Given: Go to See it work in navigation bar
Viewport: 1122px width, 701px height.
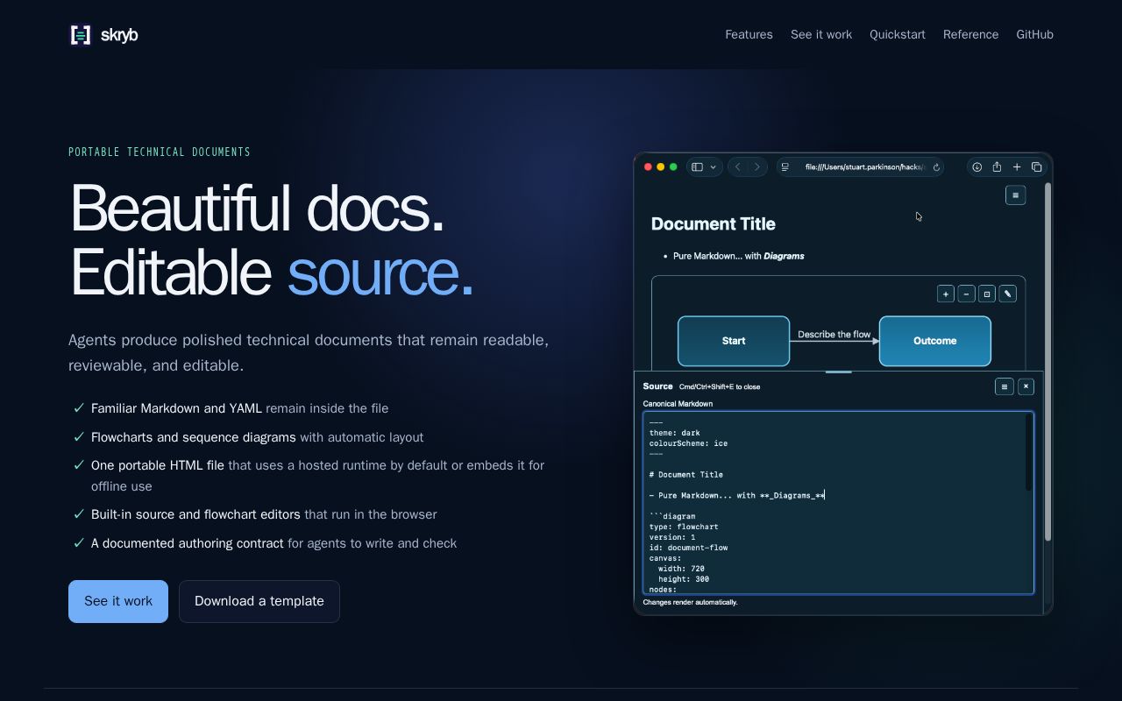Looking at the screenshot, I should [x=821, y=35].
